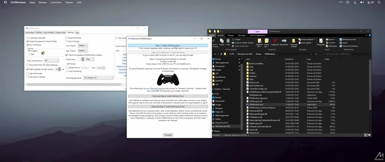385x162 pixels.
Task: Select Musique in Explorer navigation pane
Action: point(219,108)
